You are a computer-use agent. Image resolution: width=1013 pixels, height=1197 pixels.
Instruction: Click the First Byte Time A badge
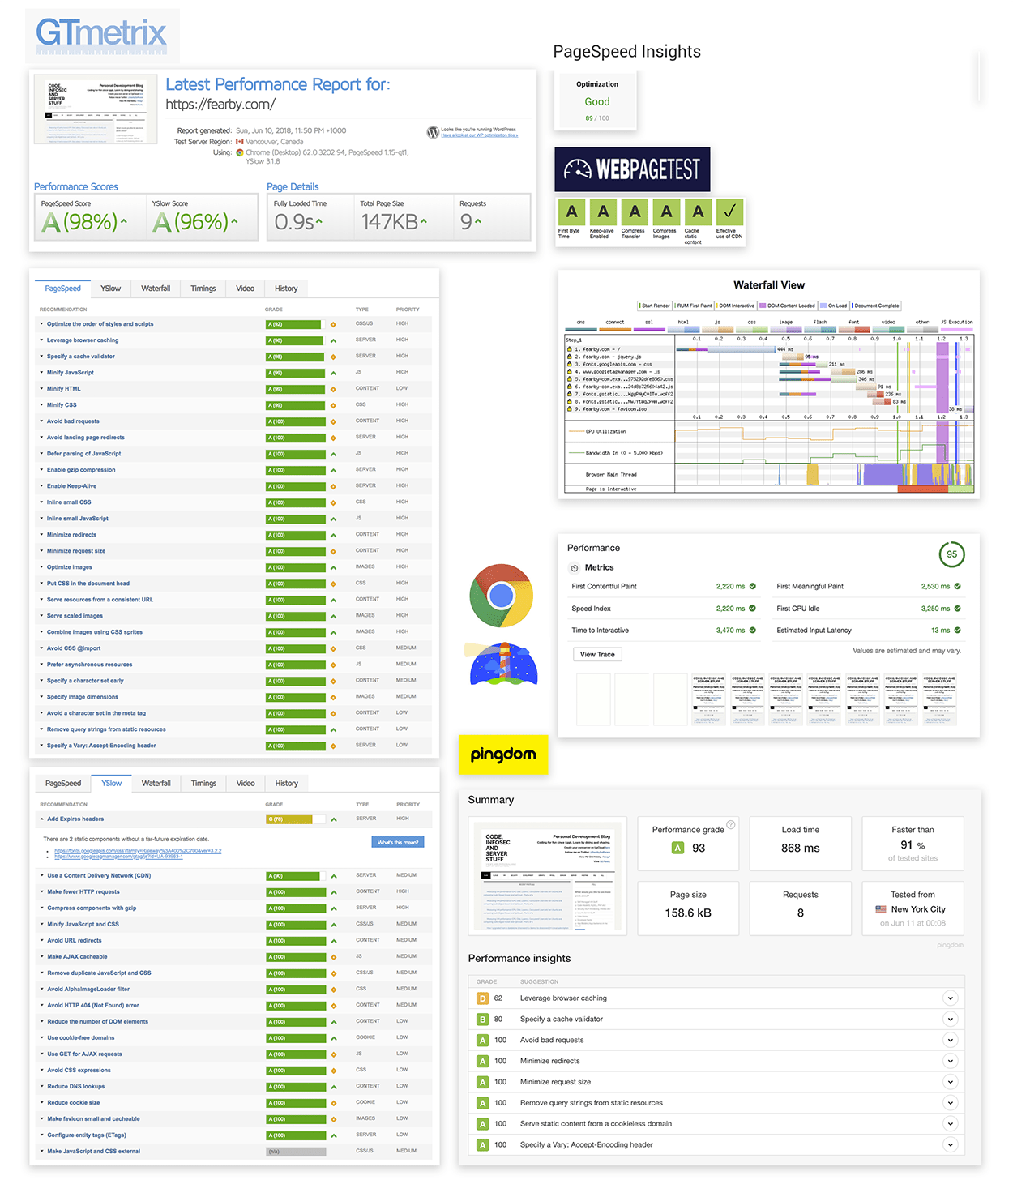coord(571,212)
